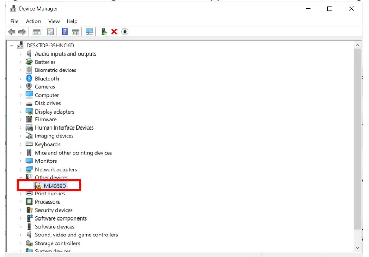Screen dimensions: 369x257
Task: Open the File menu
Action: click(x=14, y=21)
